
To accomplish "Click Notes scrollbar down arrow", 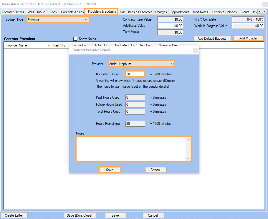I will (188, 159).
